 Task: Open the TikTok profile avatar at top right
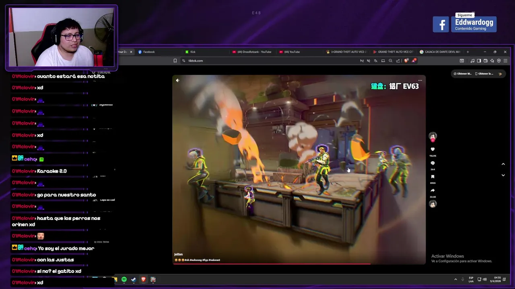coord(500,74)
